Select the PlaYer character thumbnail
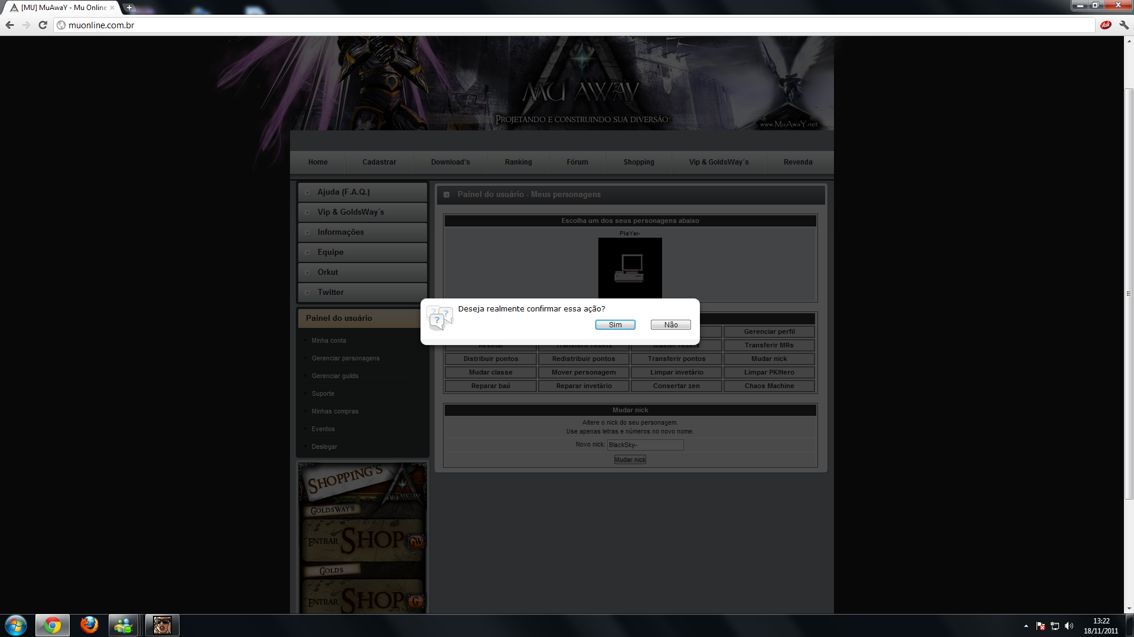The width and height of the screenshot is (1134, 637). (x=630, y=268)
